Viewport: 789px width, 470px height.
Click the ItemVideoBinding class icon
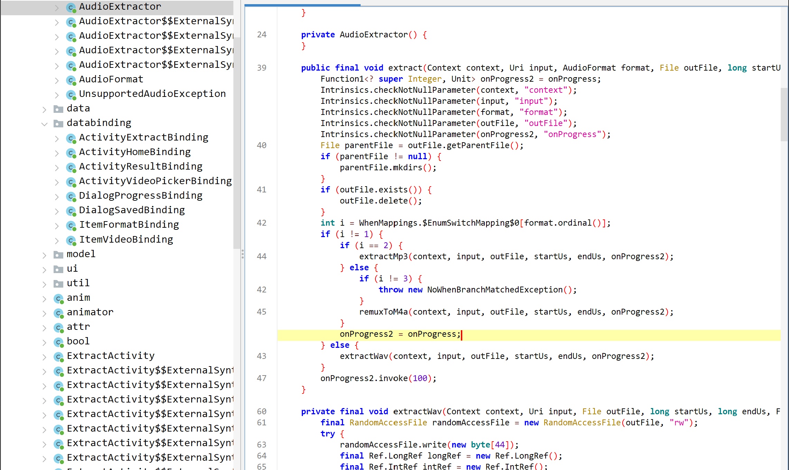point(71,240)
